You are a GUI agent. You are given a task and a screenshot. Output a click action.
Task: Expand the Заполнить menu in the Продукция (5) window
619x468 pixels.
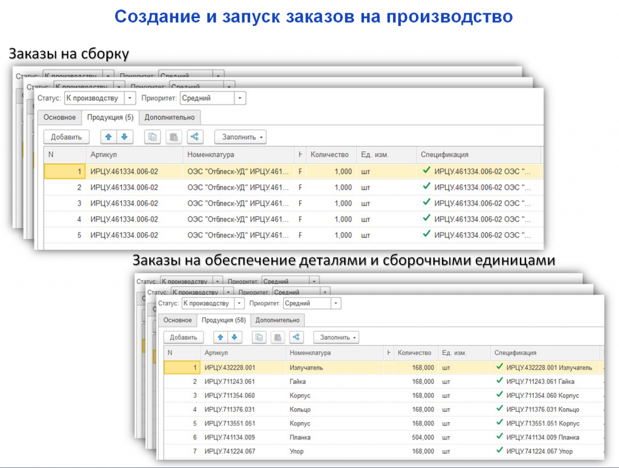(241, 137)
